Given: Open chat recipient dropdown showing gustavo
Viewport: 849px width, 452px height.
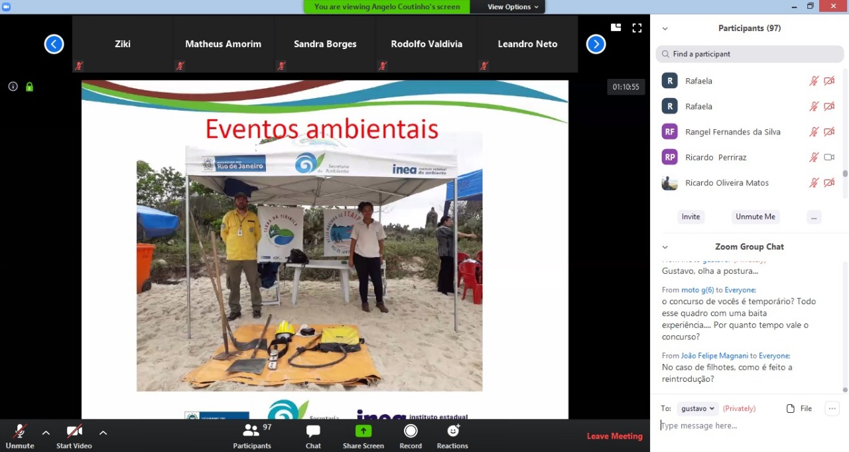Looking at the screenshot, I should tap(698, 408).
